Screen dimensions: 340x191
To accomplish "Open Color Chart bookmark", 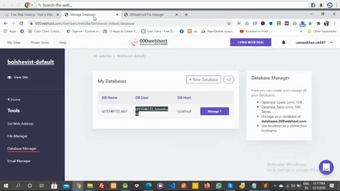I will (45, 31).
